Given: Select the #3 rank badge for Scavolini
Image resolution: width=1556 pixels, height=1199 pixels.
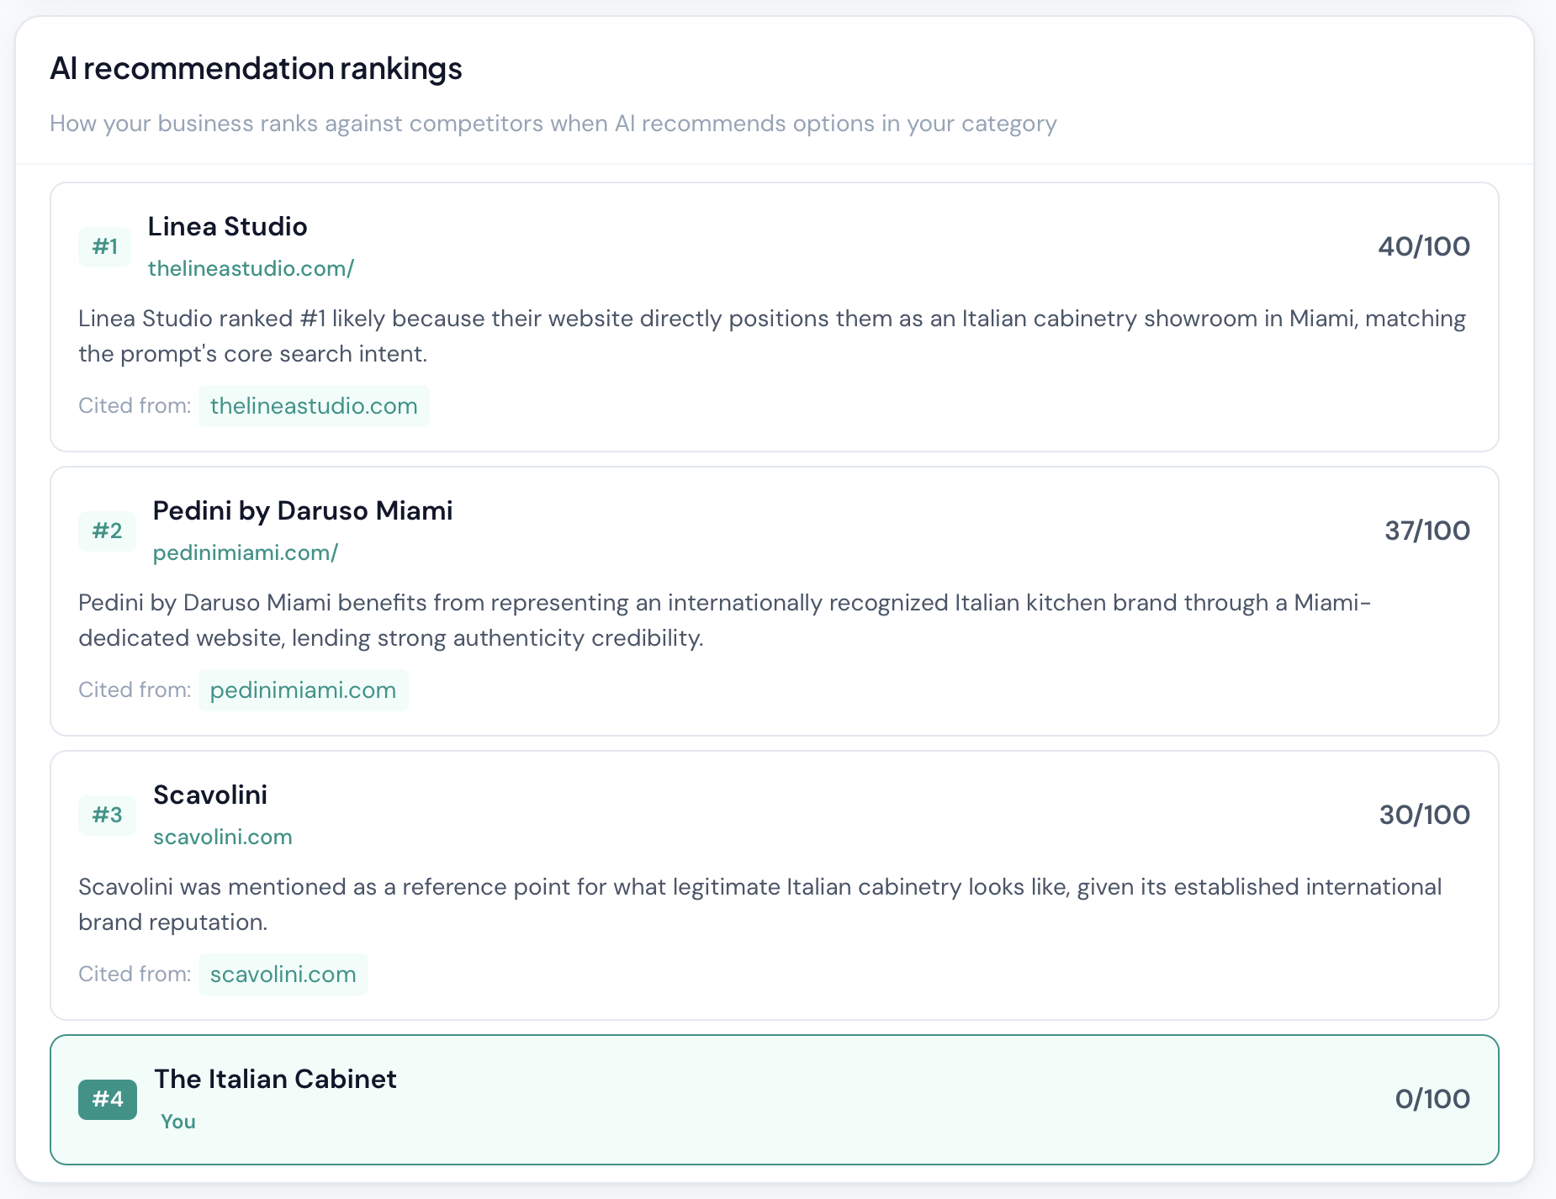Looking at the screenshot, I should click(x=107, y=814).
